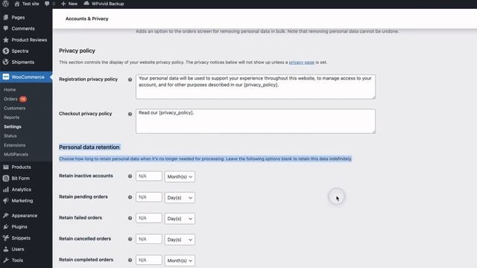Click the Accounts & Privacy page title
The height and width of the screenshot is (268, 477).
[87, 19]
